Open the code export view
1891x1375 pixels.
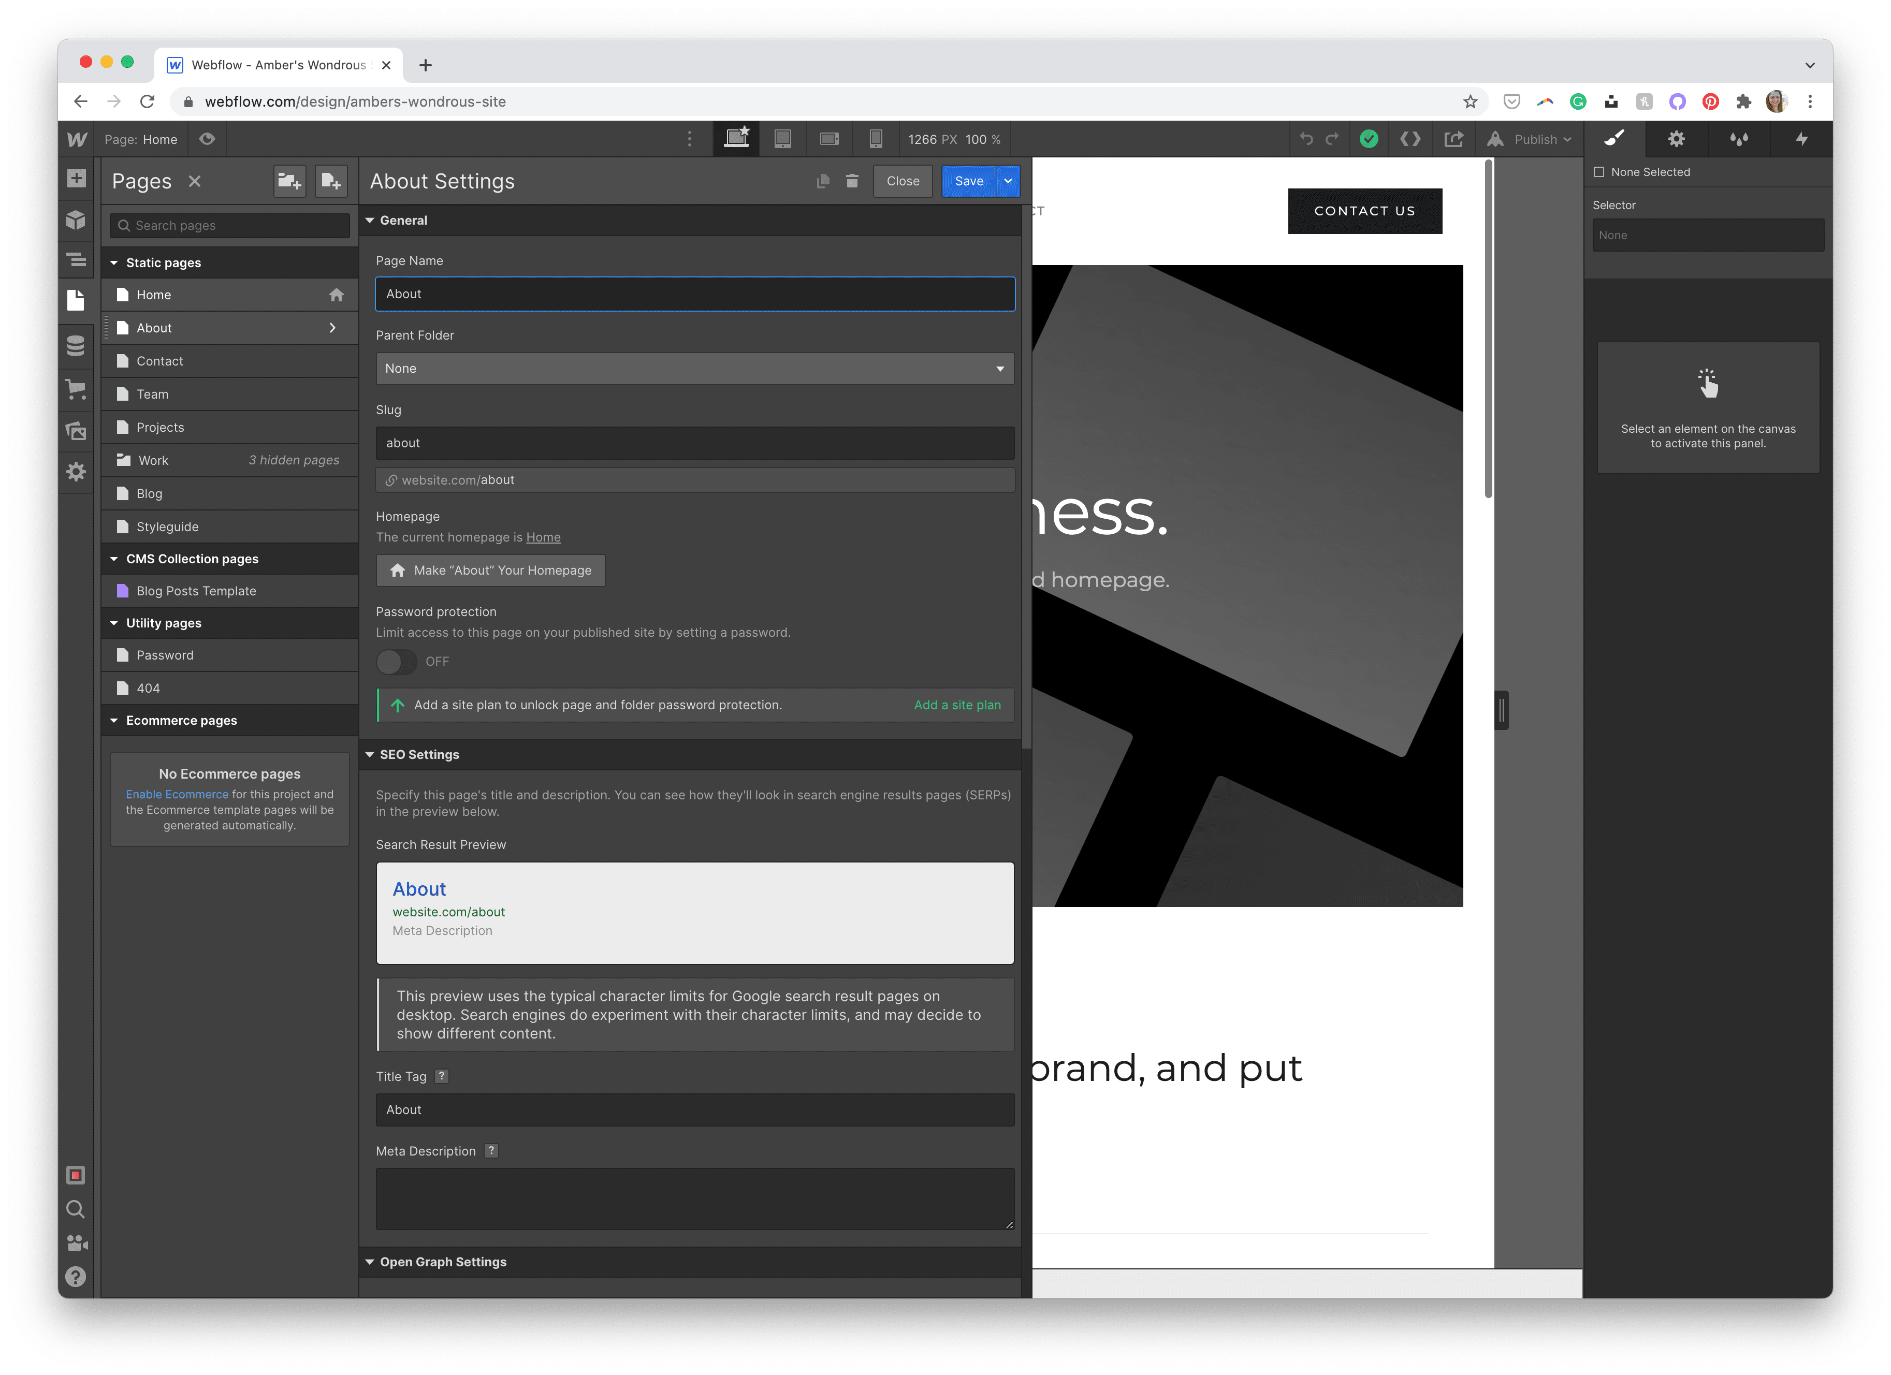click(1410, 138)
